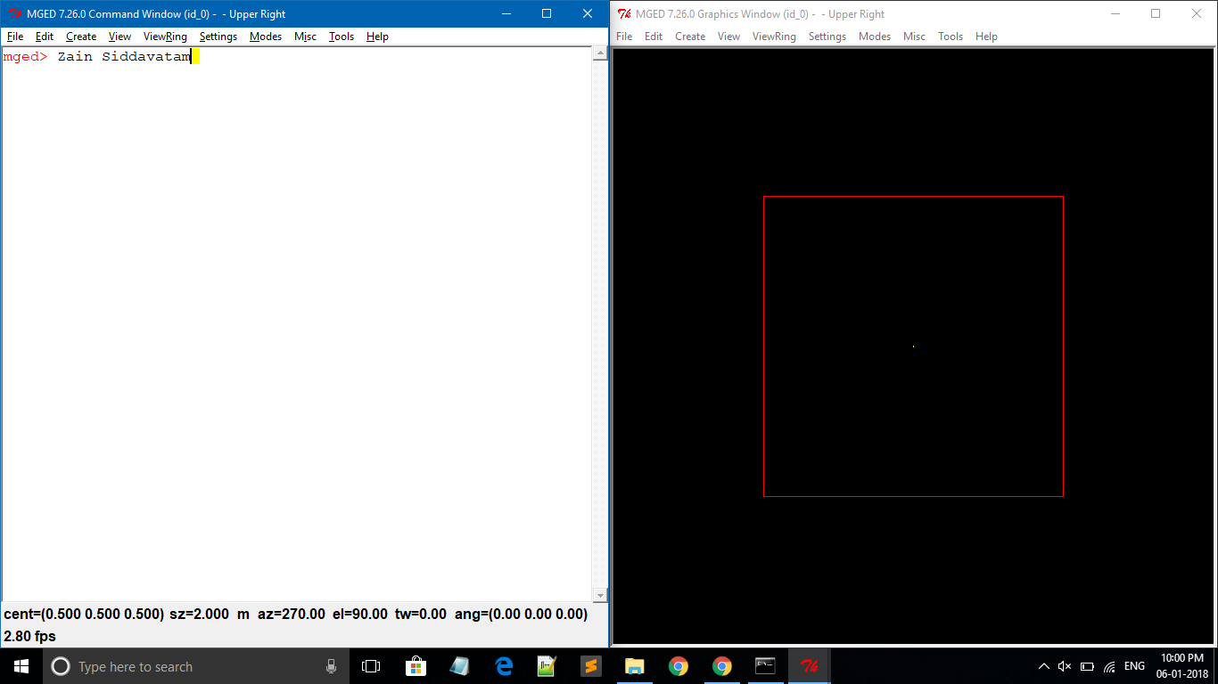Click the cent=(0.500 0.500 0.500) status text
Image resolution: width=1218 pixels, height=684 pixels.
84,614
